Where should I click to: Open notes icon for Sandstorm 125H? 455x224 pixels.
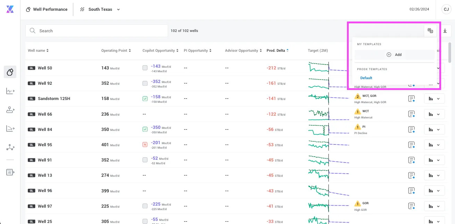[412, 99]
